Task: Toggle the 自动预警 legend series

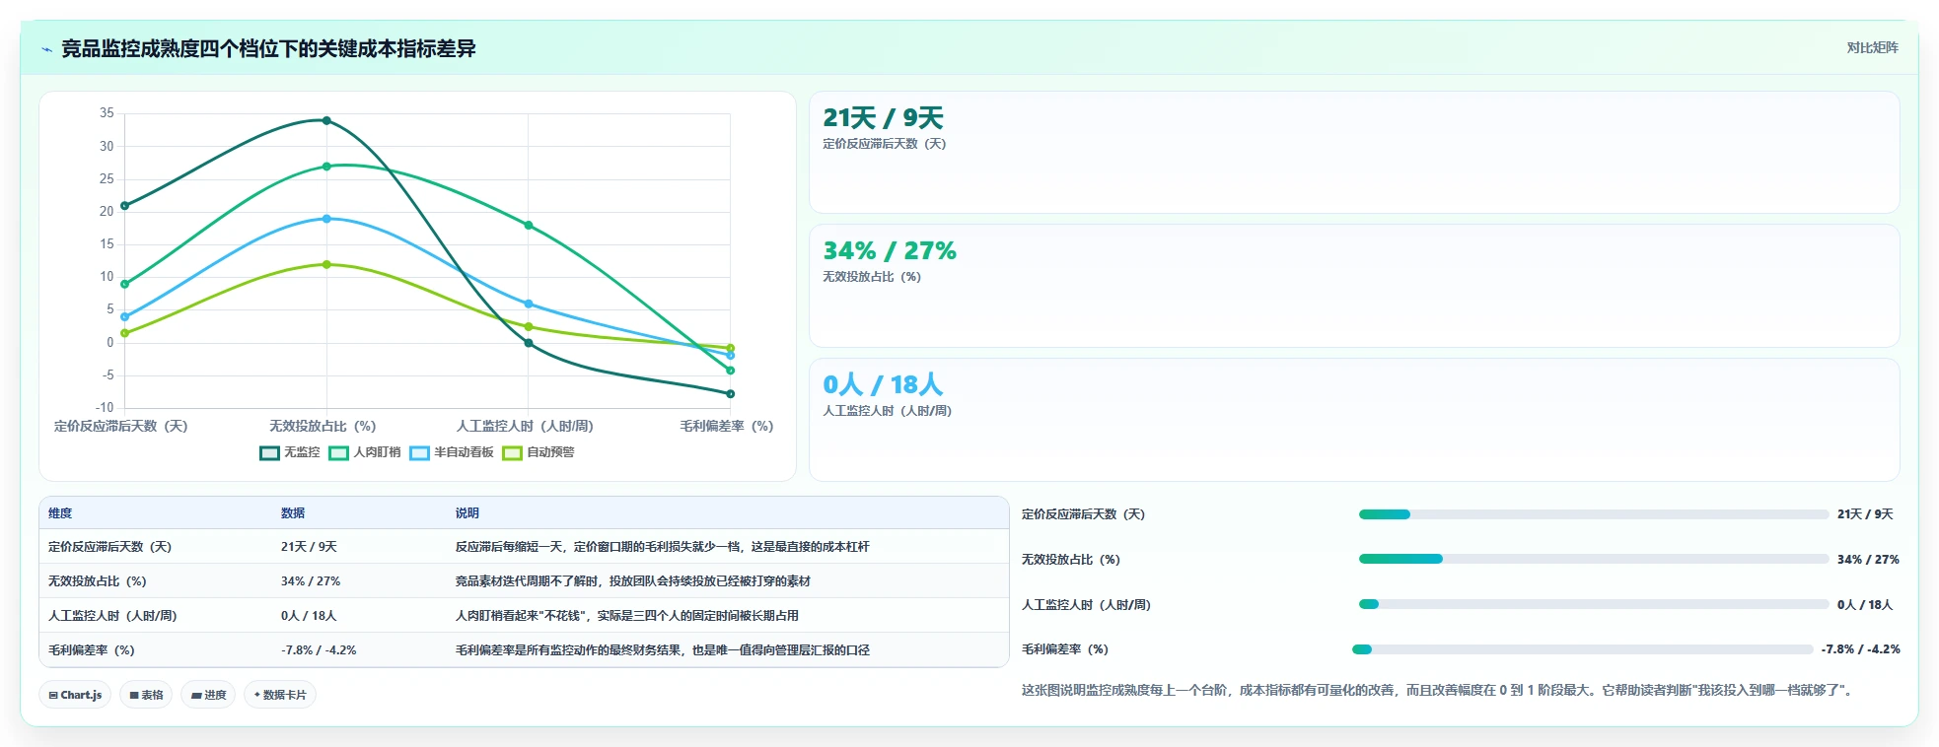Action: [539, 452]
